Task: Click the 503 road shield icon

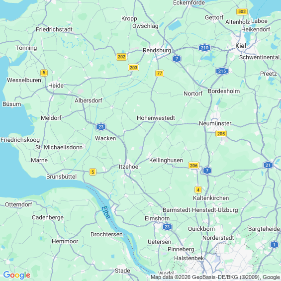Action: point(242,11)
